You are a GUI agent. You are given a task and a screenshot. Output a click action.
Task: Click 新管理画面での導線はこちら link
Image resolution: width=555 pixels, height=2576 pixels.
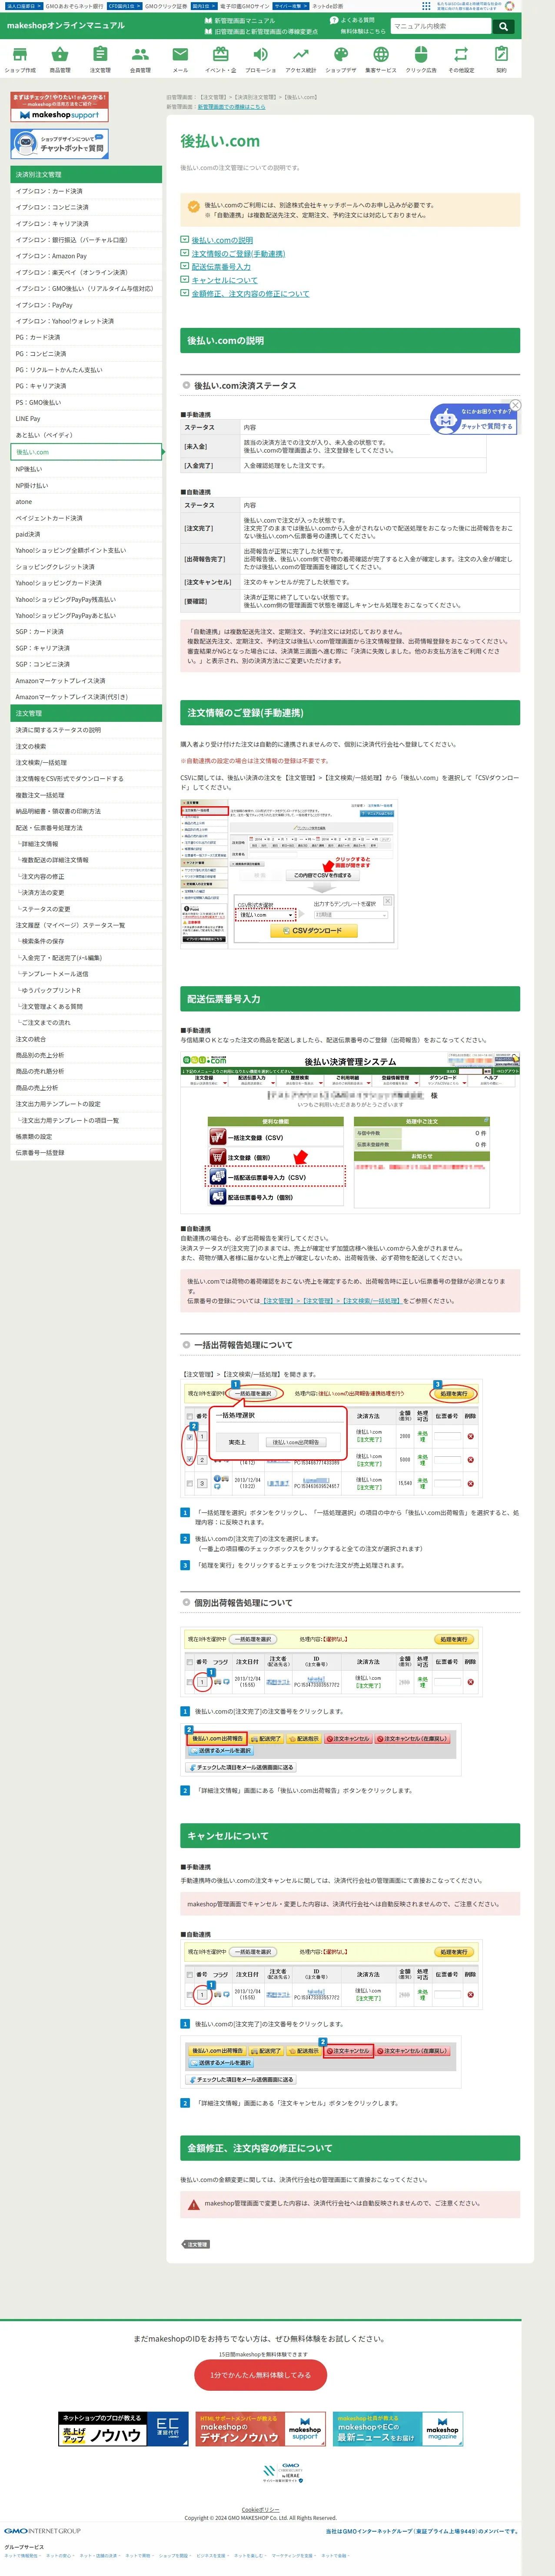click(x=231, y=106)
